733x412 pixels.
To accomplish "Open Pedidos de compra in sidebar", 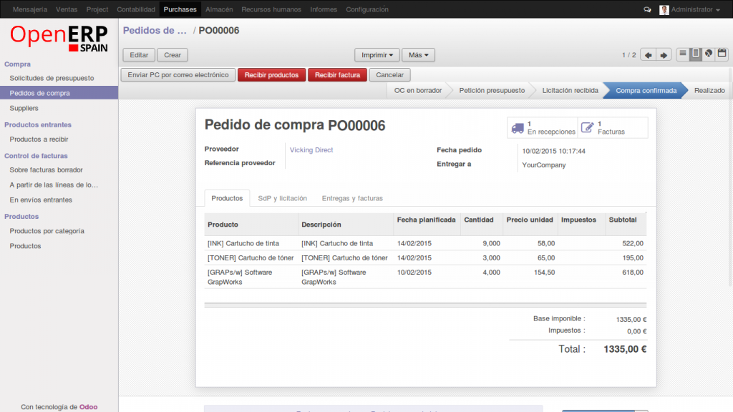I will (59, 93).
